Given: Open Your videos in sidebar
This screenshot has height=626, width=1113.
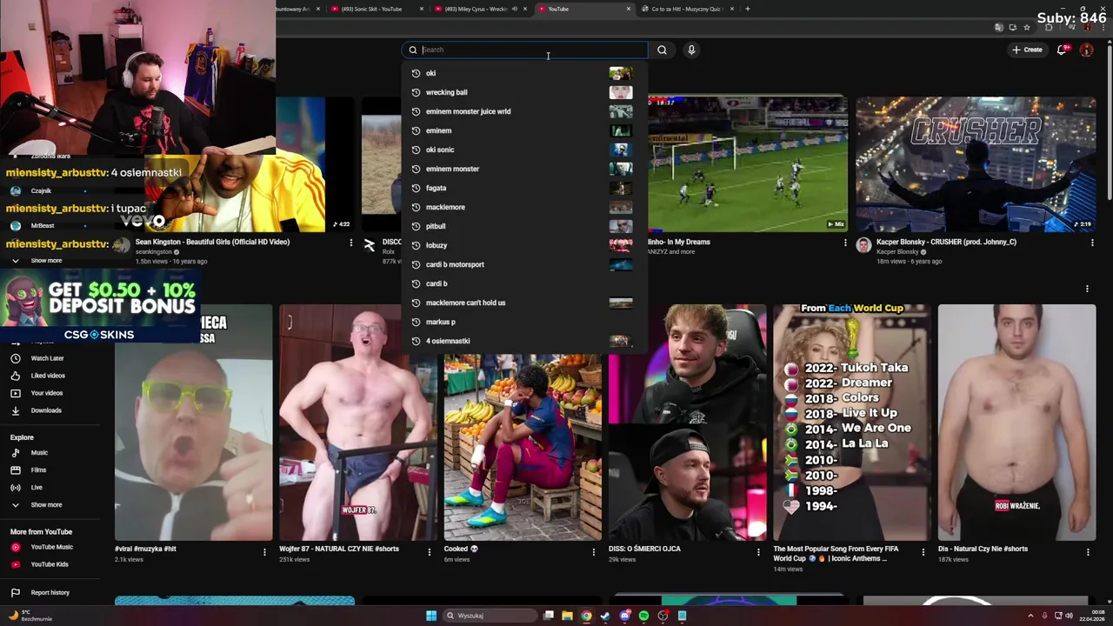Looking at the screenshot, I should coord(47,393).
